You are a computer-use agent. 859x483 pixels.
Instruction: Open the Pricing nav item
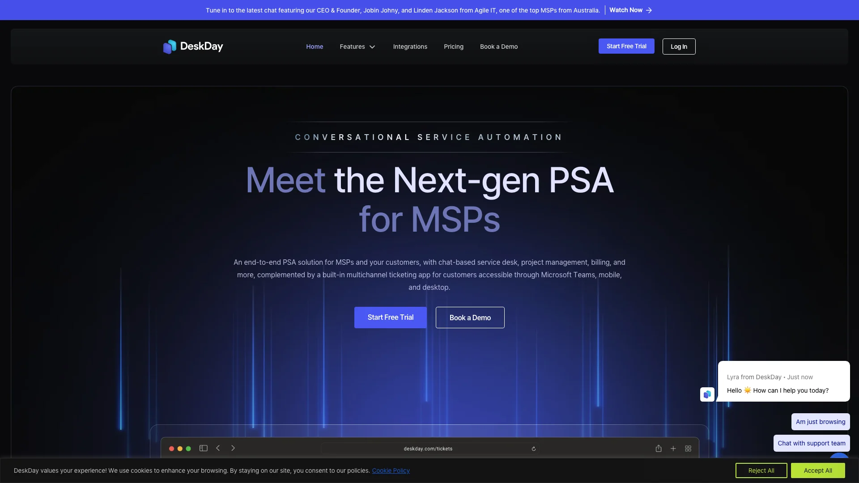tap(454, 47)
